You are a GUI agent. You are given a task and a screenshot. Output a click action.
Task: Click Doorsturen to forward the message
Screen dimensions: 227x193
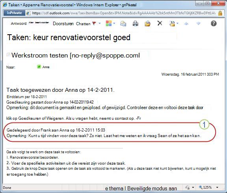click(x=63, y=24)
